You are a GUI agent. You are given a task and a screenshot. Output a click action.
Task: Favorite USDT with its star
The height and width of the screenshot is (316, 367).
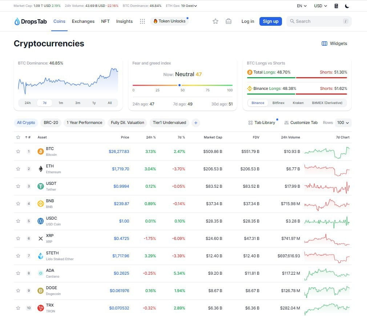pos(18,186)
